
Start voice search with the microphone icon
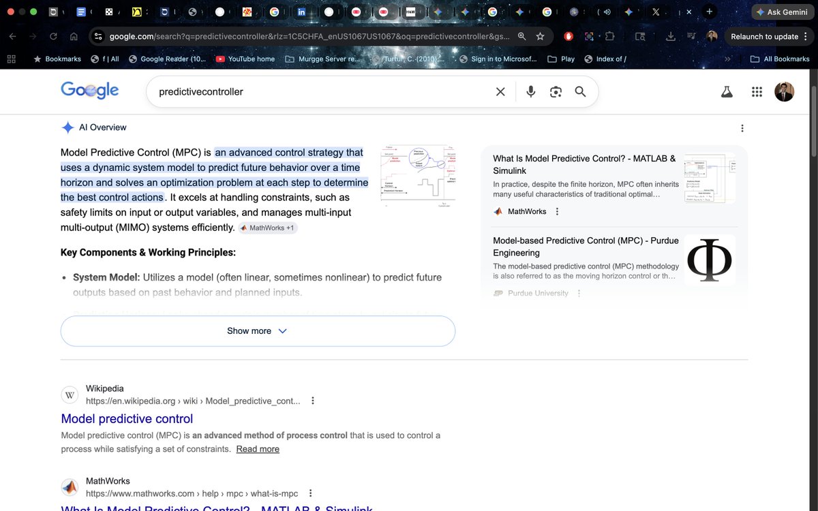[x=531, y=92]
